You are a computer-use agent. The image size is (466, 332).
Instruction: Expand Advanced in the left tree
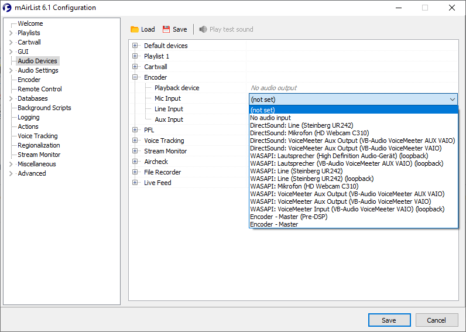11,173
